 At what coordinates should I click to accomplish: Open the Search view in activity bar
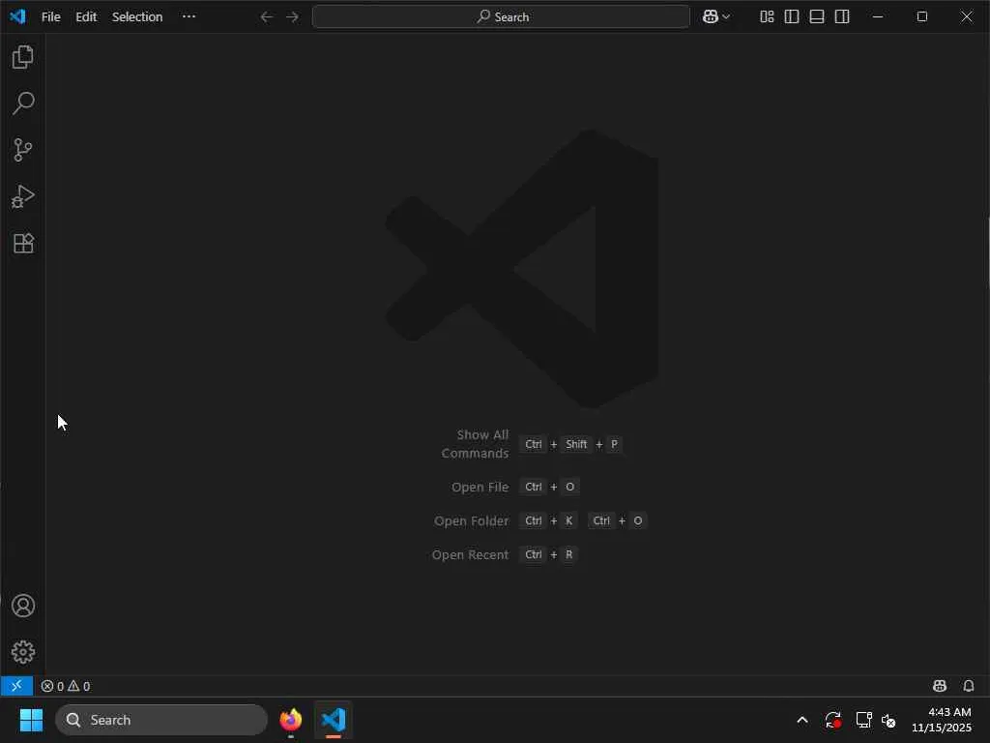[23, 103]
